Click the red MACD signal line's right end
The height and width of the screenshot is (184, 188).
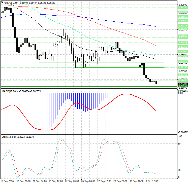155,111
